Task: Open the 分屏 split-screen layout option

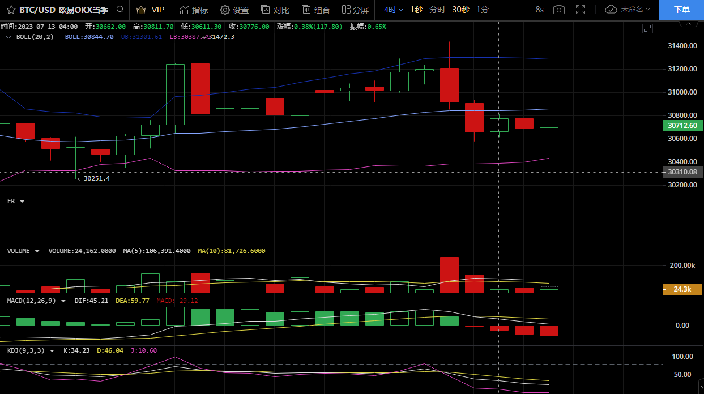Action: pyautogui.click(x=355, y=10)
